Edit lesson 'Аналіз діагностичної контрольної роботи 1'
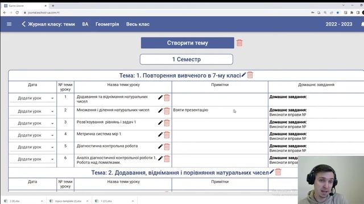The image size is (364, 204). pos(160,159)
